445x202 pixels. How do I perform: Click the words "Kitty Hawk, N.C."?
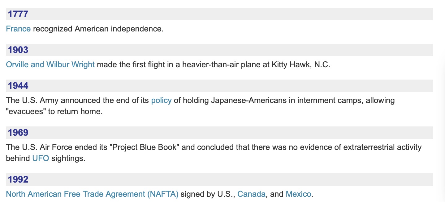click(x=301, y=65)
